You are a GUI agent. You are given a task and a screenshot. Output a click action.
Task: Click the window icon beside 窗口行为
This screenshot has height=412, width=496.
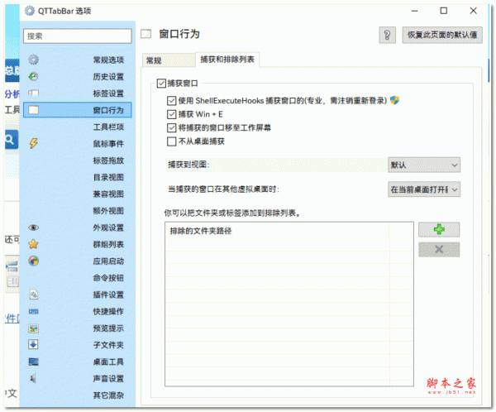click(34, 110)
